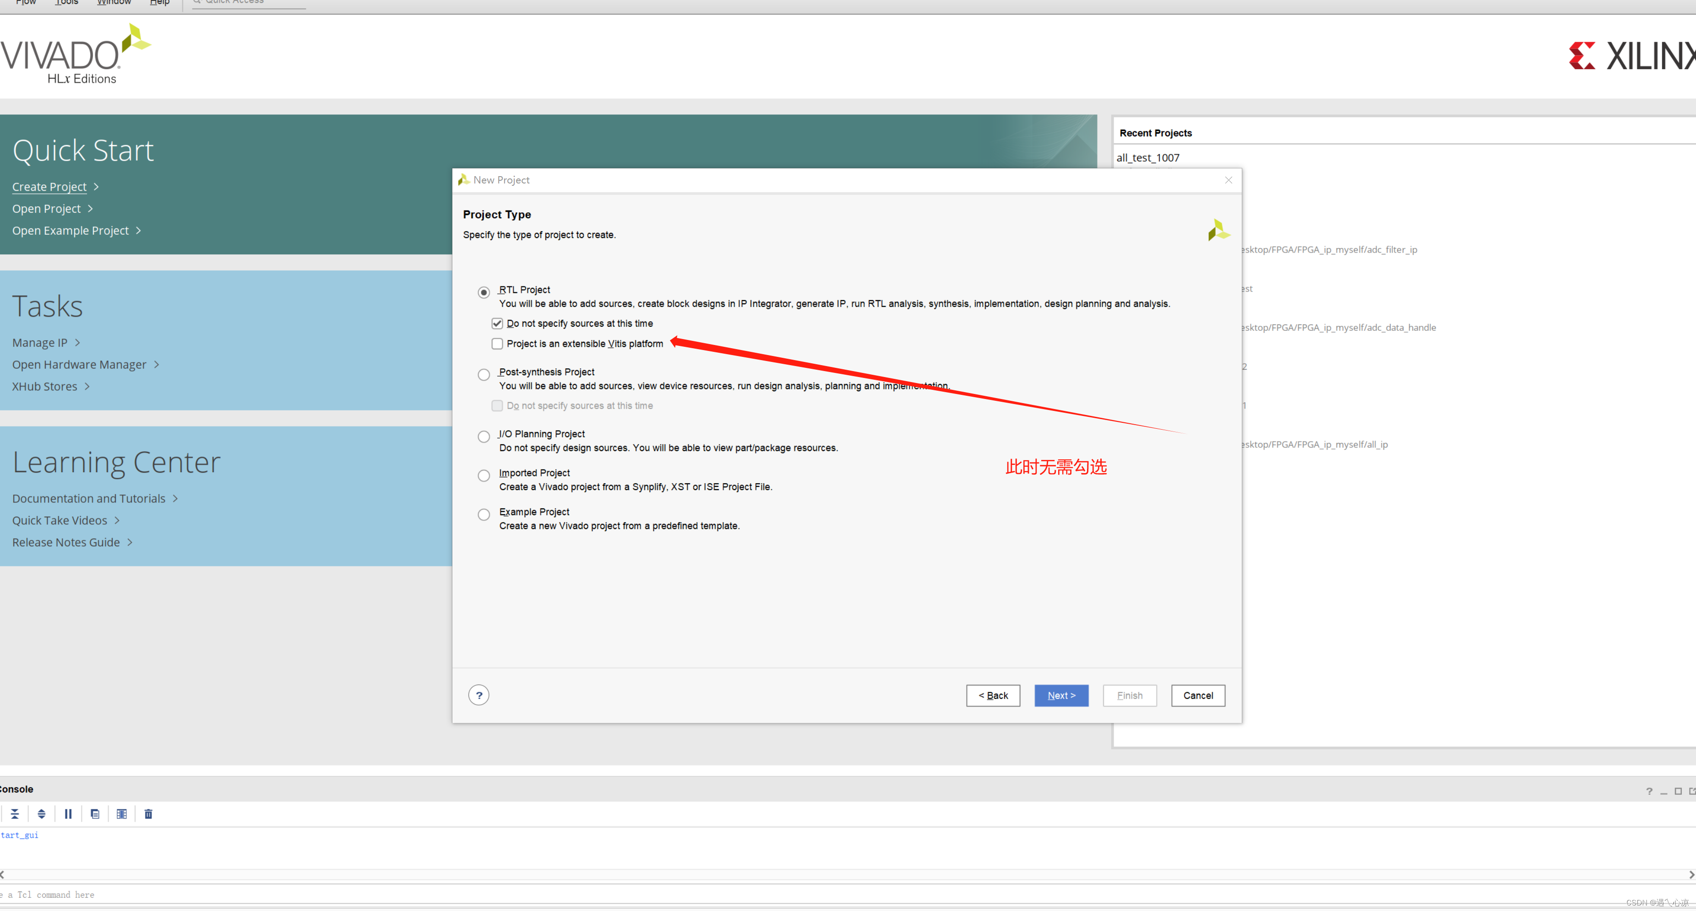Viewport: 1696px width, 911px height.
Task: Click chevron beside Documentation and Tutorials
Action: pyautogui.click(x=175, y=499)
